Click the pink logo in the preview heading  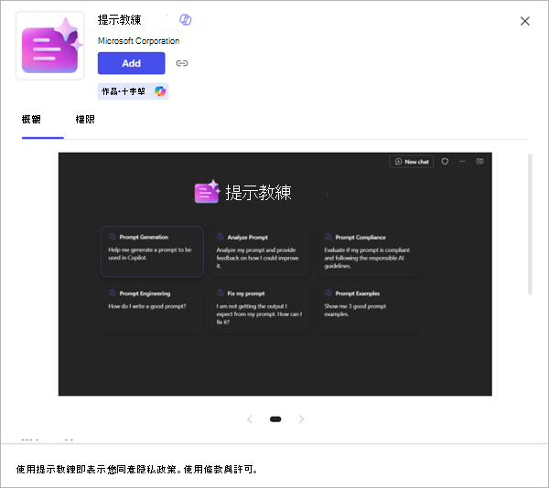point(207,192)
